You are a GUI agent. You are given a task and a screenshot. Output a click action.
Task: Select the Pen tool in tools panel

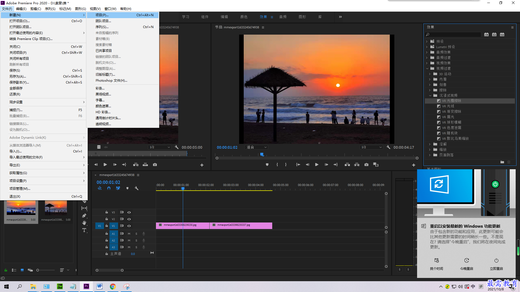coord(84,215)
